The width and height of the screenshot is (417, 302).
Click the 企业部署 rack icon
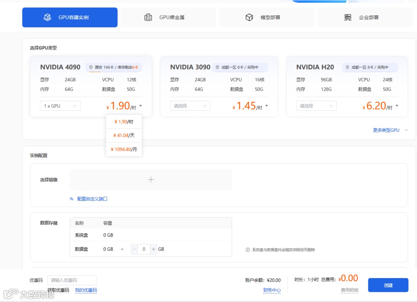click(x=347, y=17)
